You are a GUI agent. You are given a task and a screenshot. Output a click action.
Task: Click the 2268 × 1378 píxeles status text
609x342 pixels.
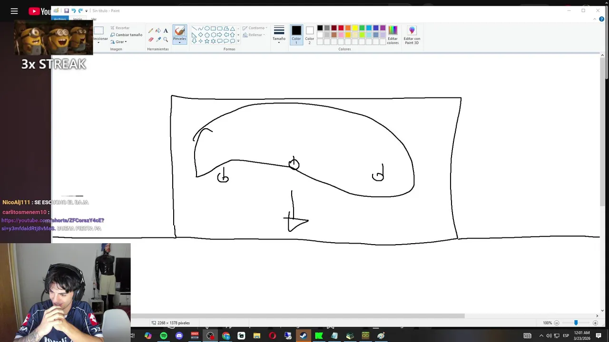click(x=174, y=323)
